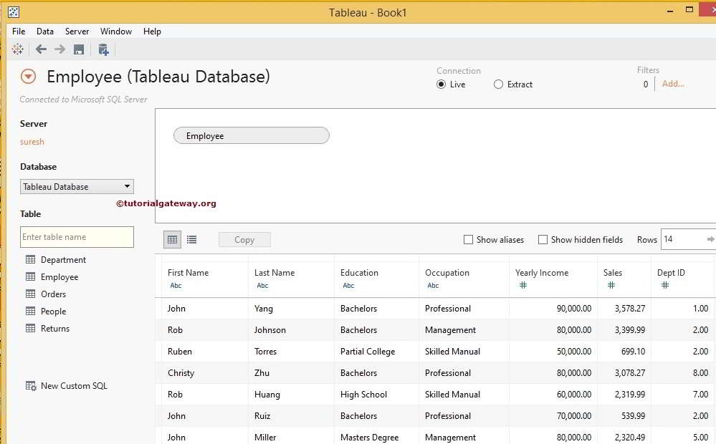Click the Add filters link

pyautogui.click(x=672, y=83)
